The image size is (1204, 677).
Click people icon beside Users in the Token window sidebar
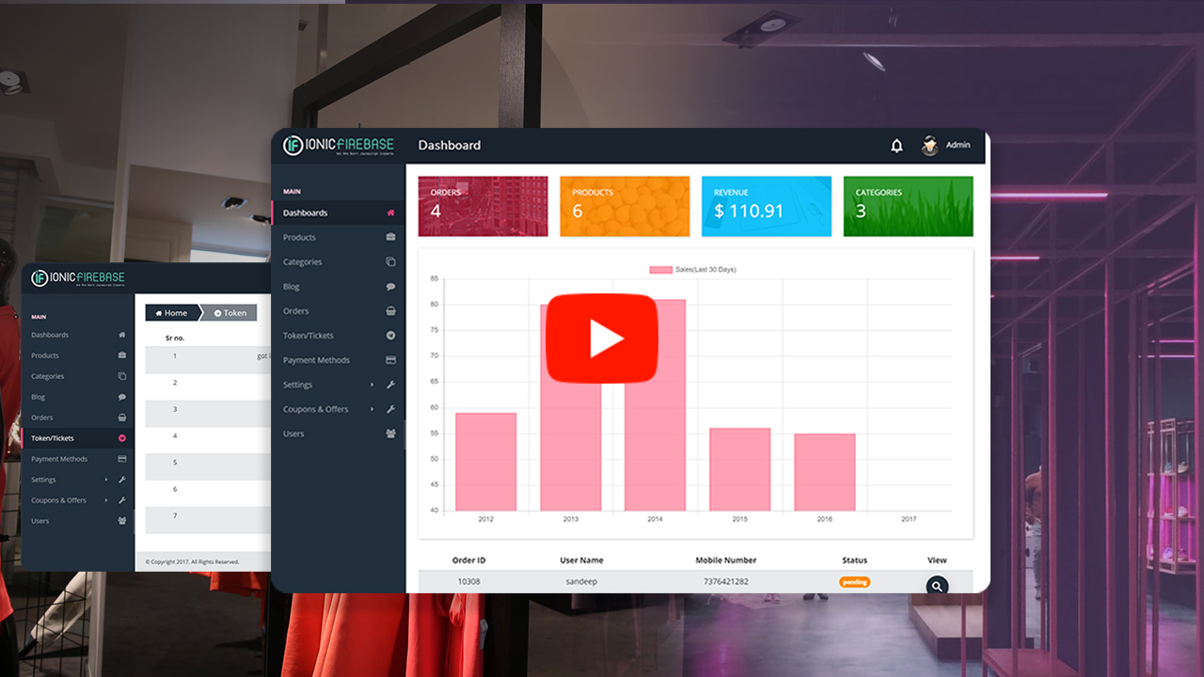click(x=122, y=521)
